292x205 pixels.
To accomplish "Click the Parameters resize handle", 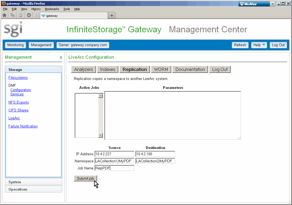I will tap(239, 138).
